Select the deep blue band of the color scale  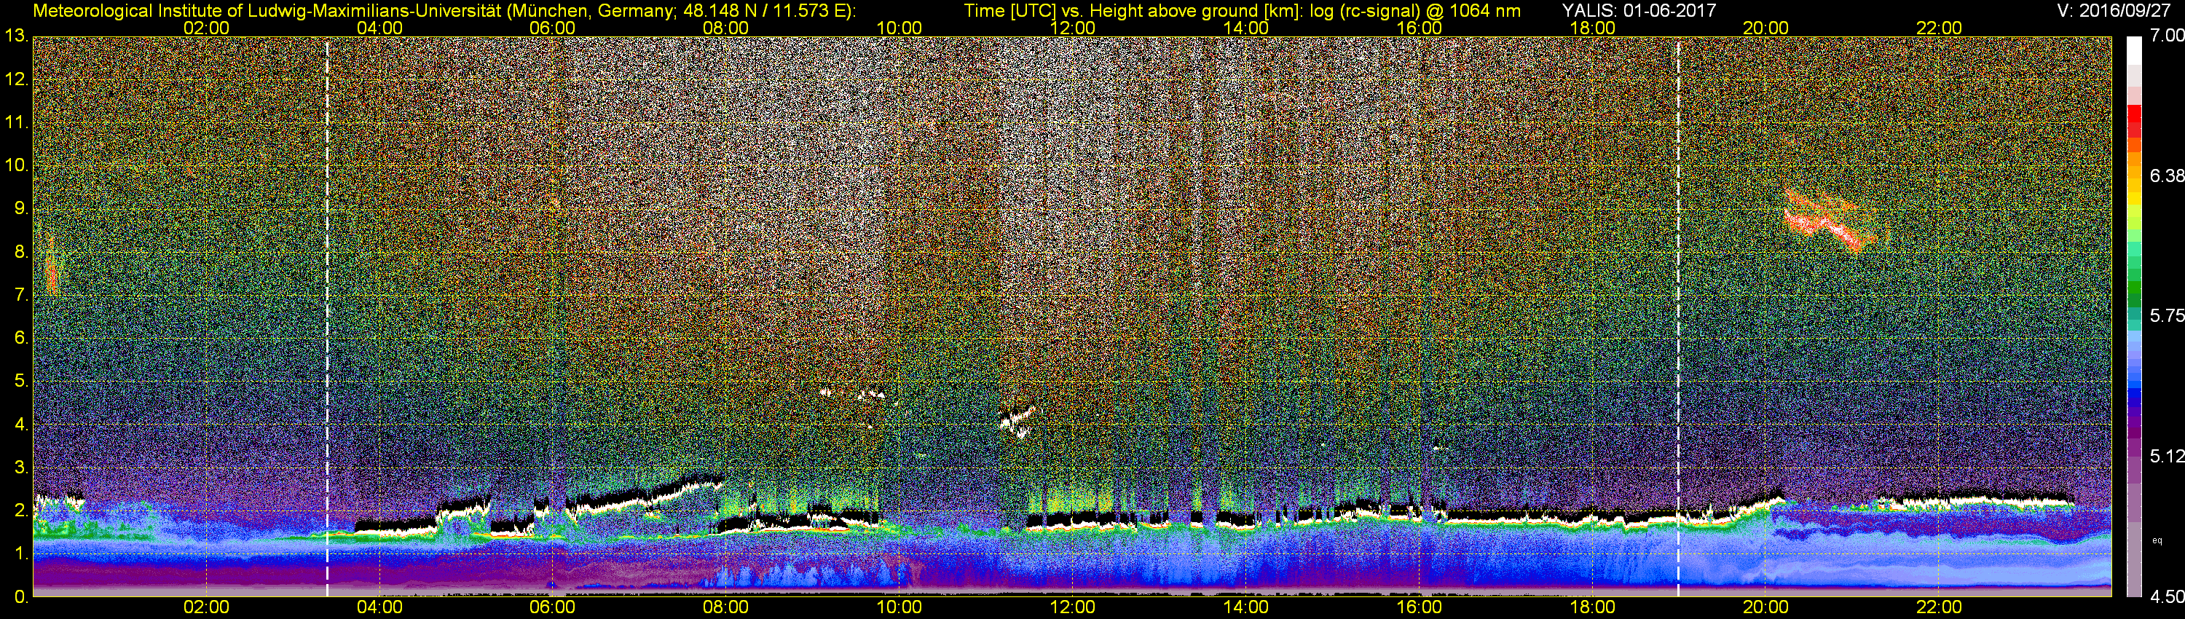coord(2134,394)
